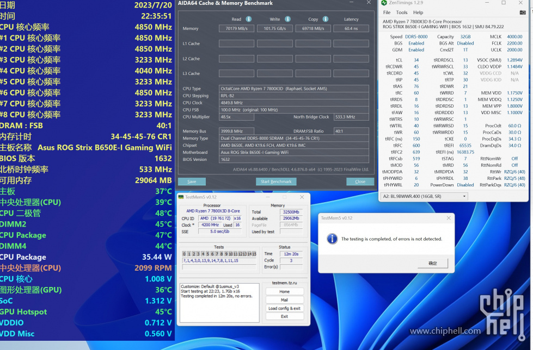Click the North Bridge Clock field 533.3 MHz

coord(351,117)
